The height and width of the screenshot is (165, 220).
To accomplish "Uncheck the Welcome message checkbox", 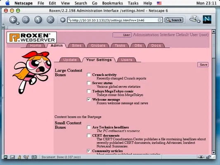I will point(89,99).
